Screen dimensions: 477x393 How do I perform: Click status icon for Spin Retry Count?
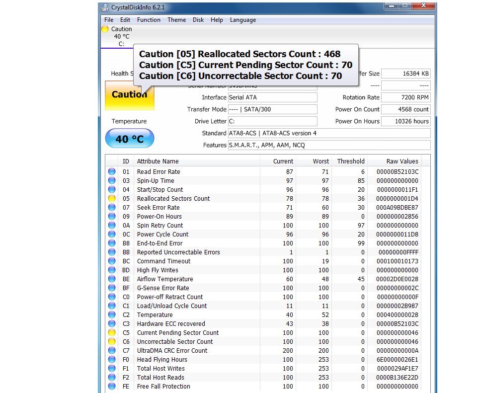tap(112, 225)
